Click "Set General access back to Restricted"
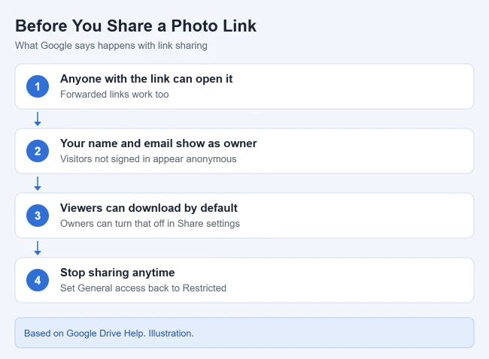489x359 pixels. [x=143, y=288]
